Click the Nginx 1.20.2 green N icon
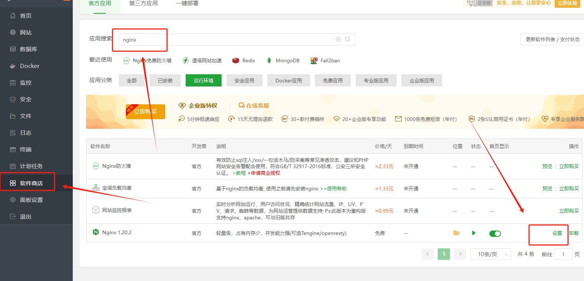This screenshot has width=584, height=281. click(96, 232)
